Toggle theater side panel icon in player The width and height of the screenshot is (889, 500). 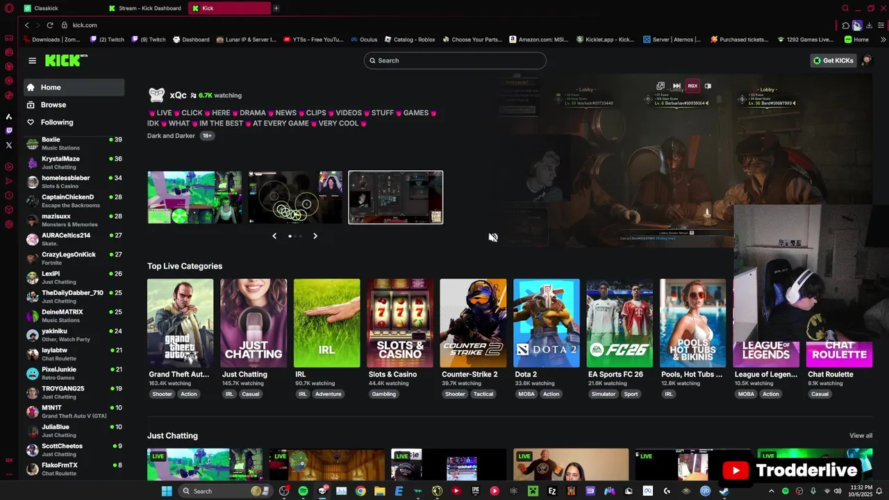tap(708, 86)
